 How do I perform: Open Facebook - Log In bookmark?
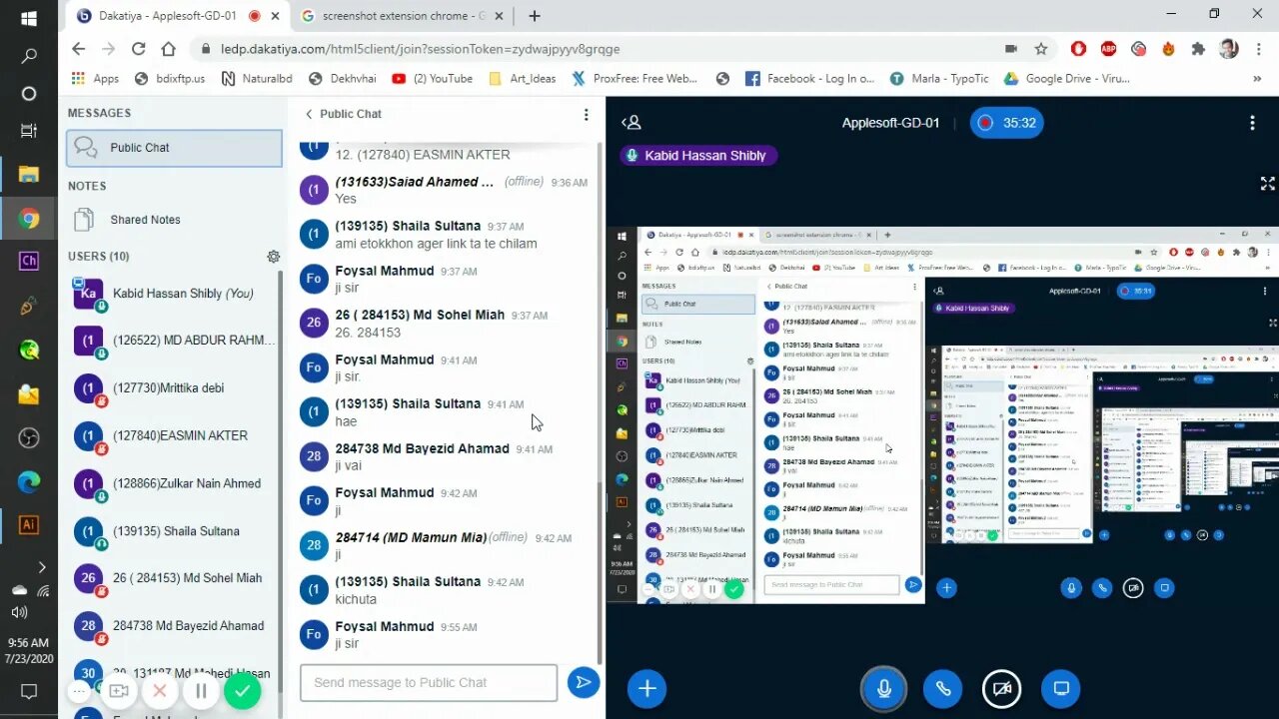tap(808, 78)
